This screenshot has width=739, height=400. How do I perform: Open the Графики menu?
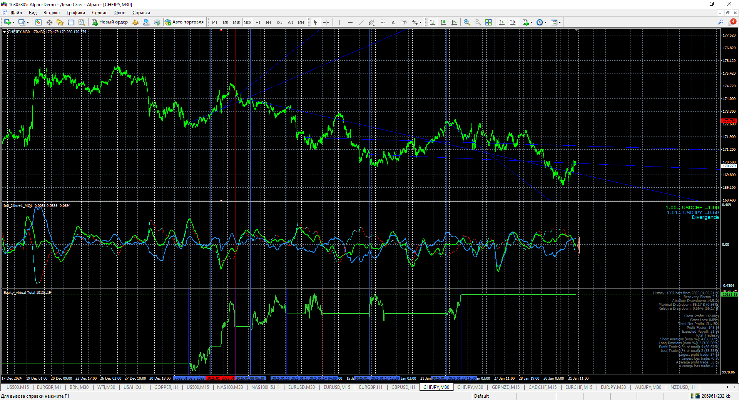click(76, 13)
